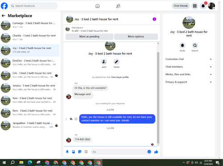This screenshot has height=166, width=223.
Task: Reply to the blue message
Action: [71, 119]
